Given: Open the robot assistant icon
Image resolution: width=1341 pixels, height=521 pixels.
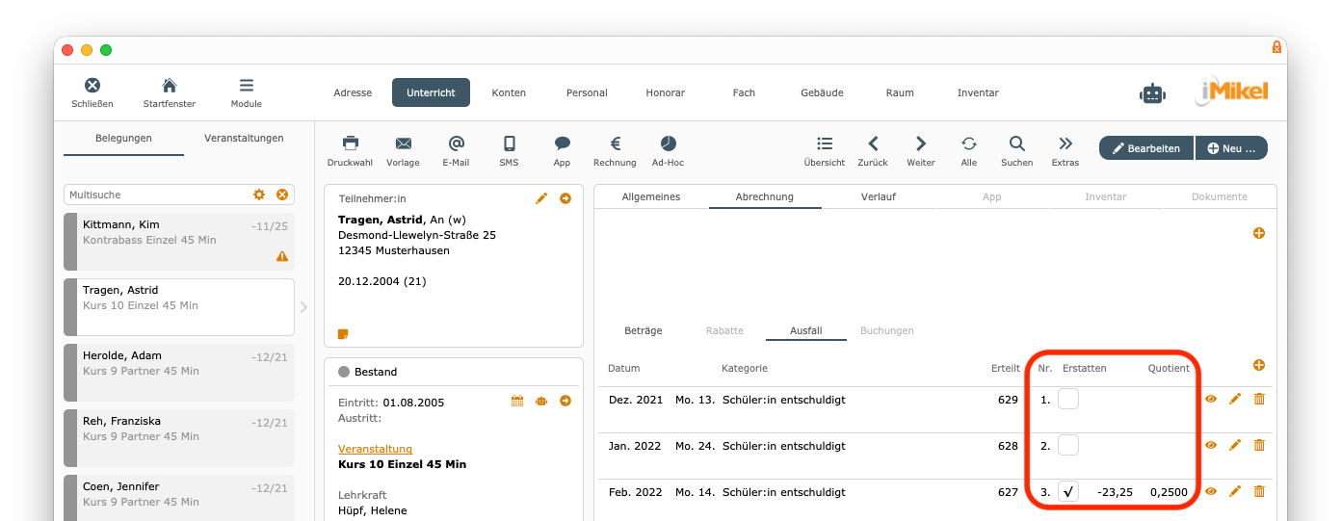Looking at the screenshot, I should pos(1152,93).
